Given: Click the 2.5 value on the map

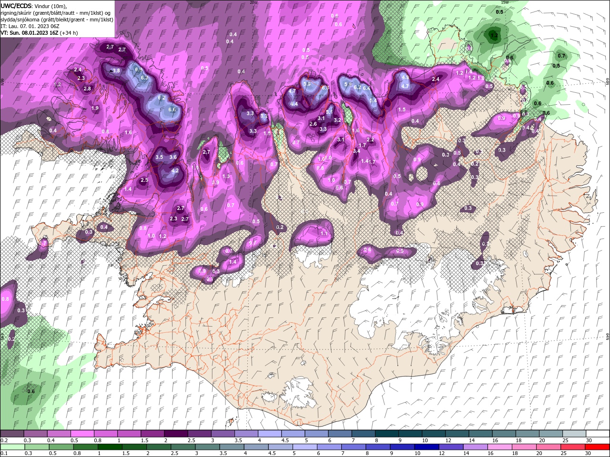Looking at the screenshot, I should coord(144,180).
